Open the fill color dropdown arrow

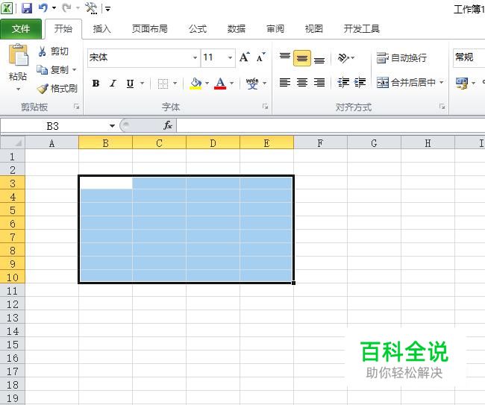tap(207, 84)
